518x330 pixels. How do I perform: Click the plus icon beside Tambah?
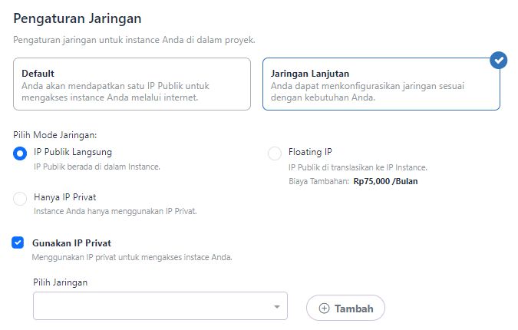324,309
